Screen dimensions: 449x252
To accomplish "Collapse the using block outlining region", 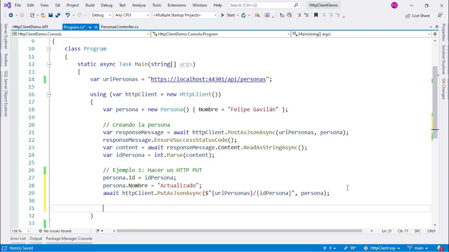I will [x=49, y=94].
